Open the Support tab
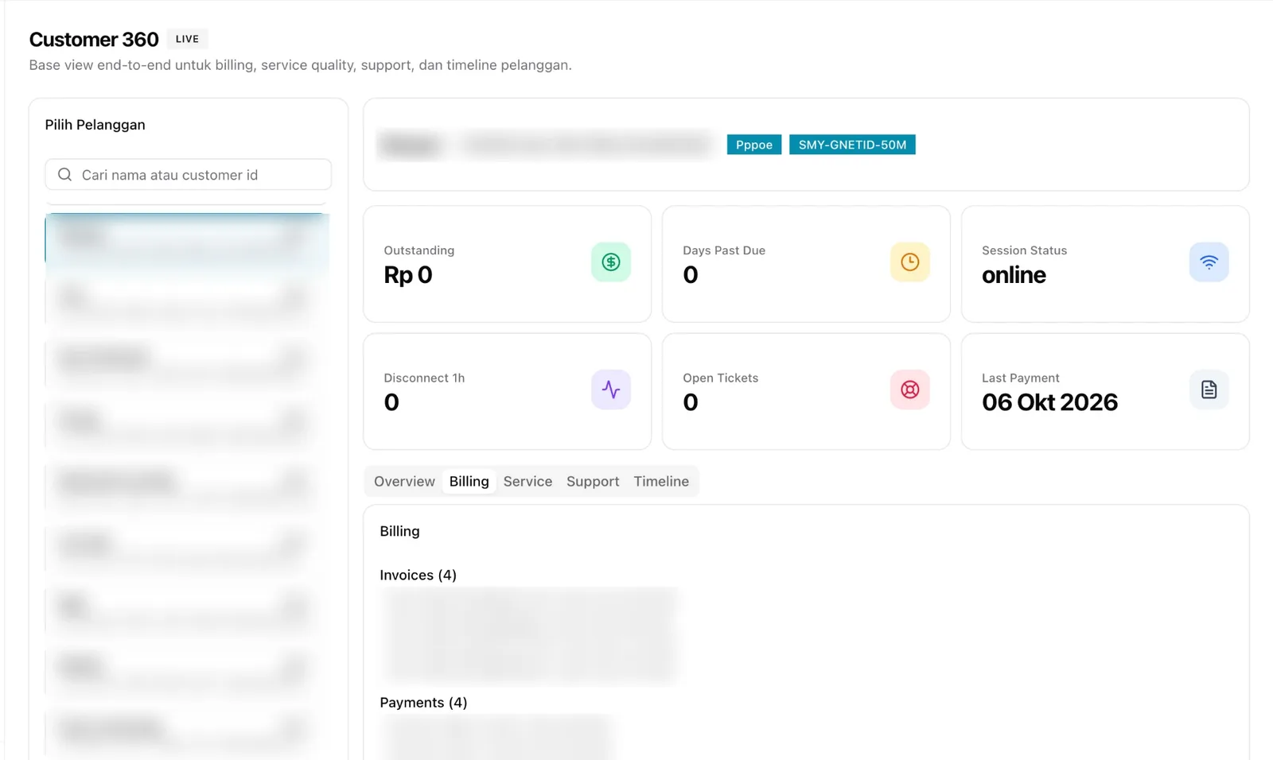 (x=593, y=482)
